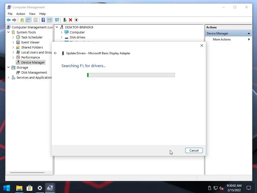Viewport: 257px width, 193px height.
Task: Click the left pane horizontal scrollbar
Action: [x=27, y=172]
